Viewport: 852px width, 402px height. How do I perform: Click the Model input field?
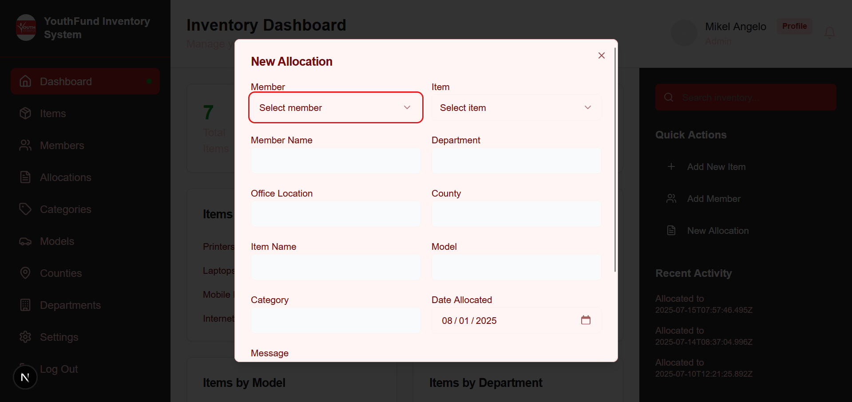(516, 267)
